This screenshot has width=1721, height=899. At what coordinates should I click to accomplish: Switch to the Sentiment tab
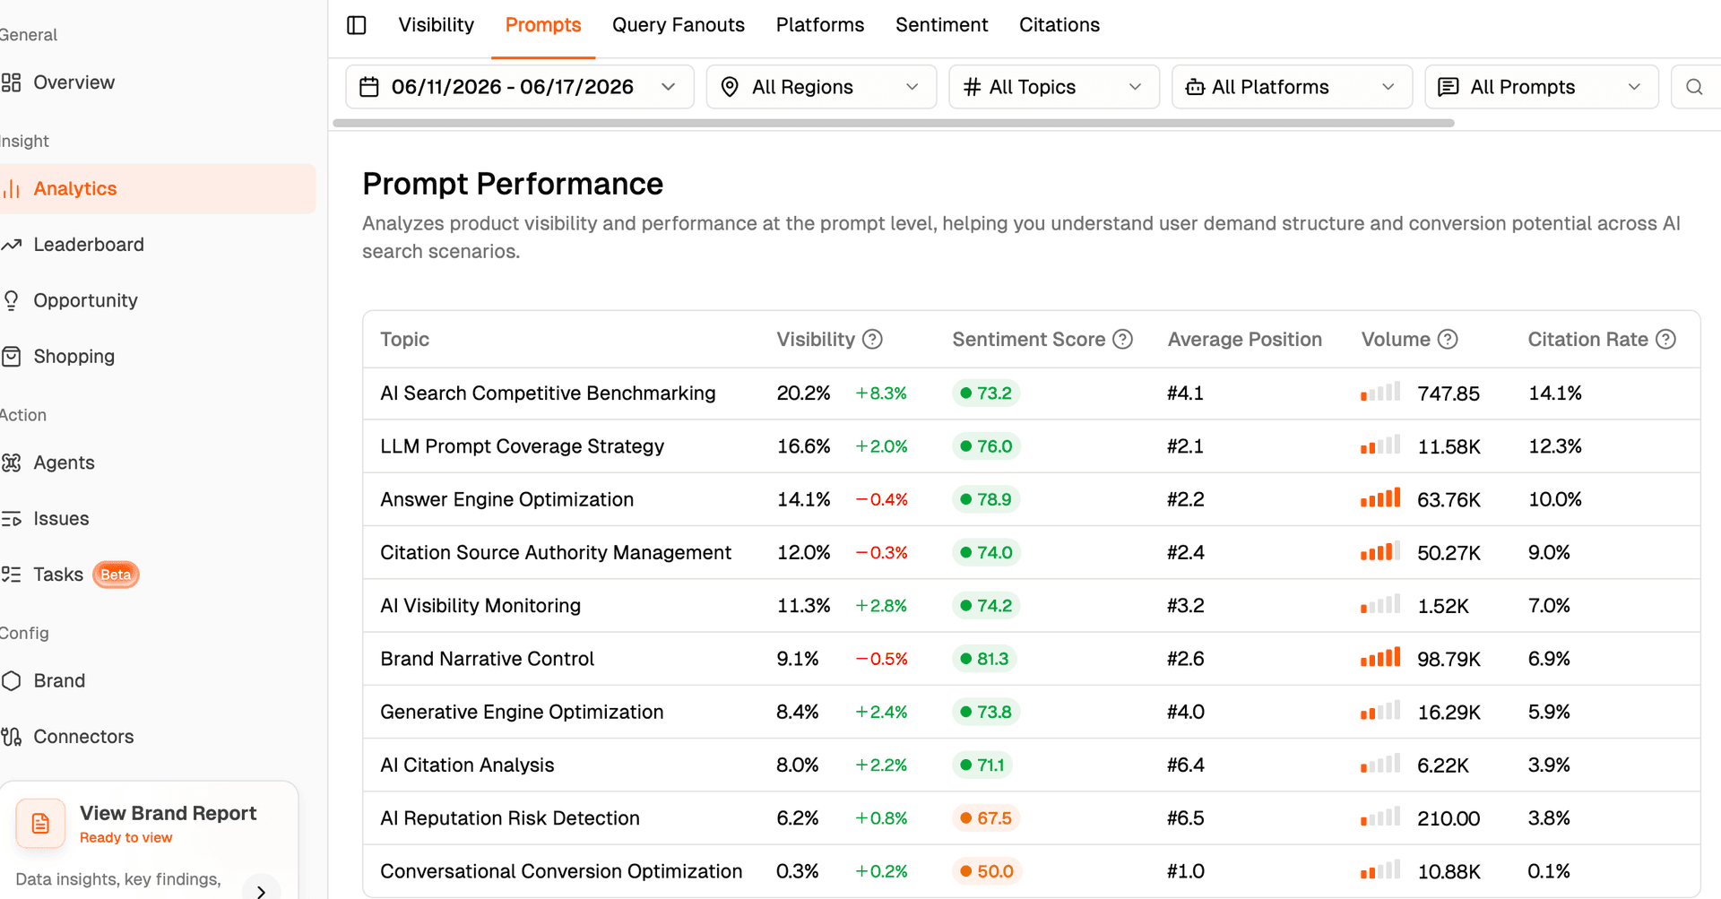coord(941,25)
